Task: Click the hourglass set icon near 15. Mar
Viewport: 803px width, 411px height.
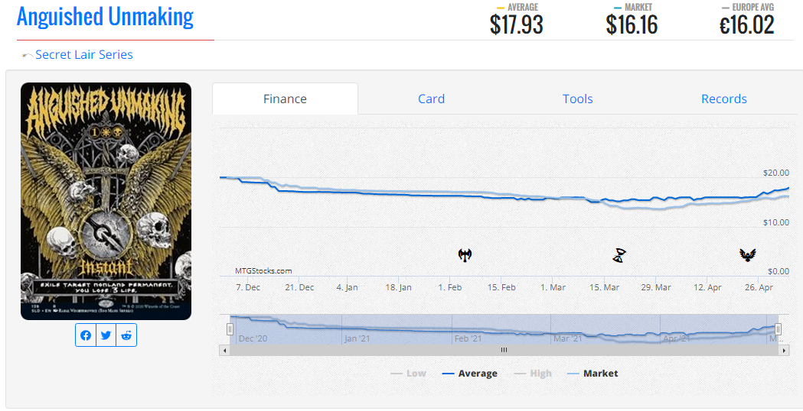Action: 619,255
